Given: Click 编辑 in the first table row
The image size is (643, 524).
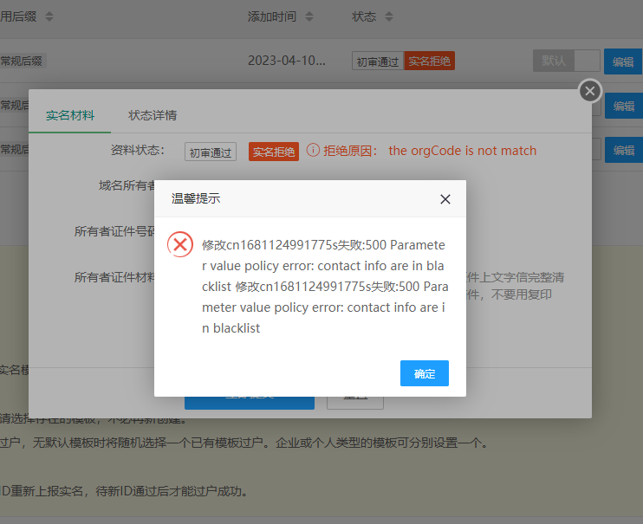Looking at the screenshot, I should coord(622,61).
